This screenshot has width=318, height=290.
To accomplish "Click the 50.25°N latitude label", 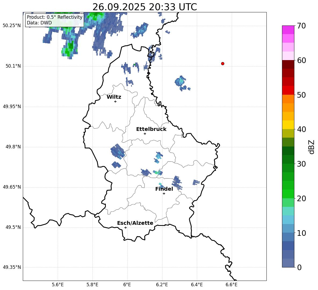I will pos(12,26).
